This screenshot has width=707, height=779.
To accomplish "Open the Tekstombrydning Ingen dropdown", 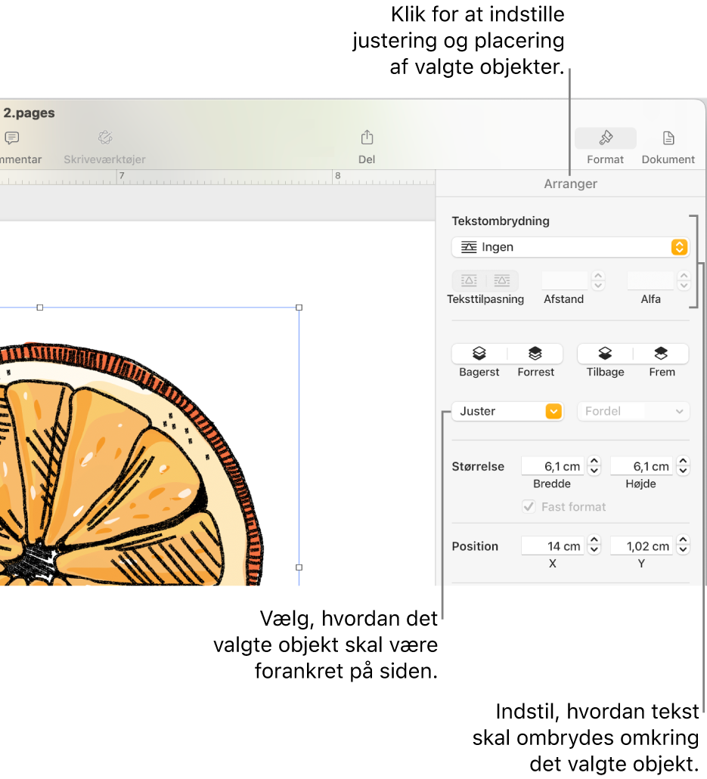I will point(570,247).
